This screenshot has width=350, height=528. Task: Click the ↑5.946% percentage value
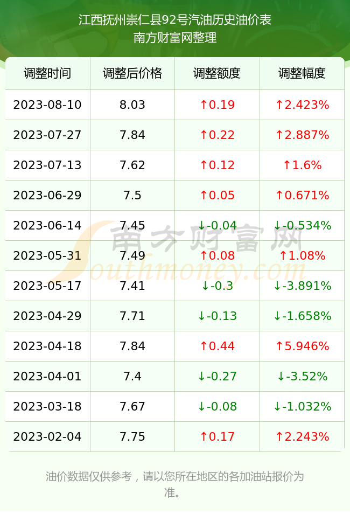[302, 346]
